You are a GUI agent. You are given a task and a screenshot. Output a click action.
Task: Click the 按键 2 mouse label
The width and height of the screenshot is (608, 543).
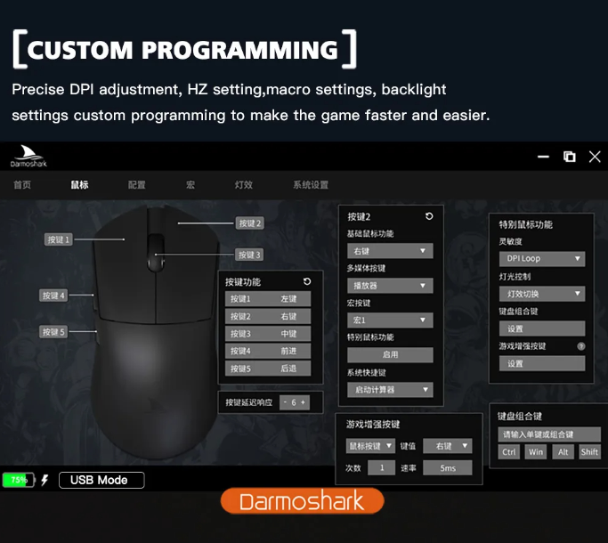click(250, 223)
